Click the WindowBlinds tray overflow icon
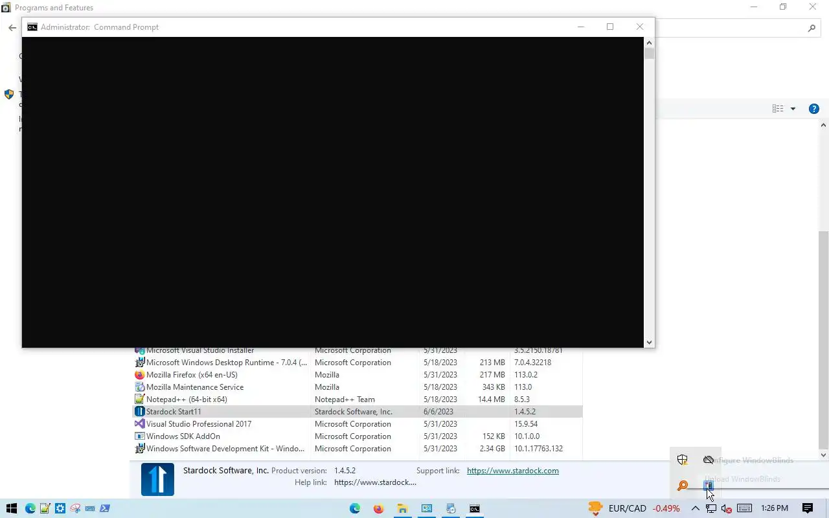The image size is (829, 518). [x=709, y=486]
